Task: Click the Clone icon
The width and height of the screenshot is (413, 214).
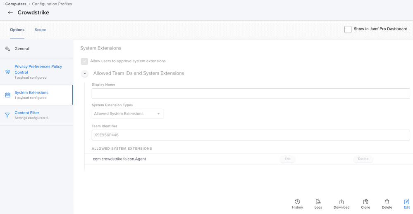Action: 365,202
